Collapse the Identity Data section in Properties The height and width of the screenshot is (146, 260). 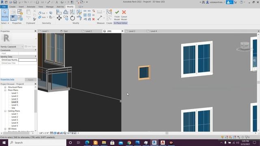pos(35,57)
